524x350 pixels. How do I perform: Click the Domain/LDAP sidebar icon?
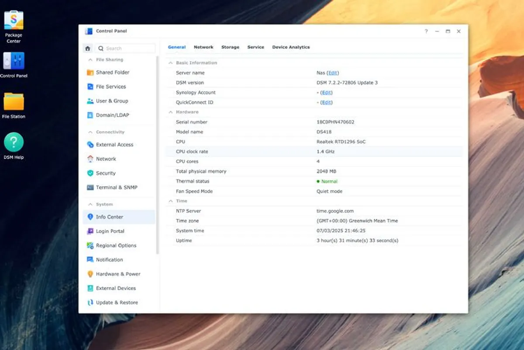[x=90, y=115]
